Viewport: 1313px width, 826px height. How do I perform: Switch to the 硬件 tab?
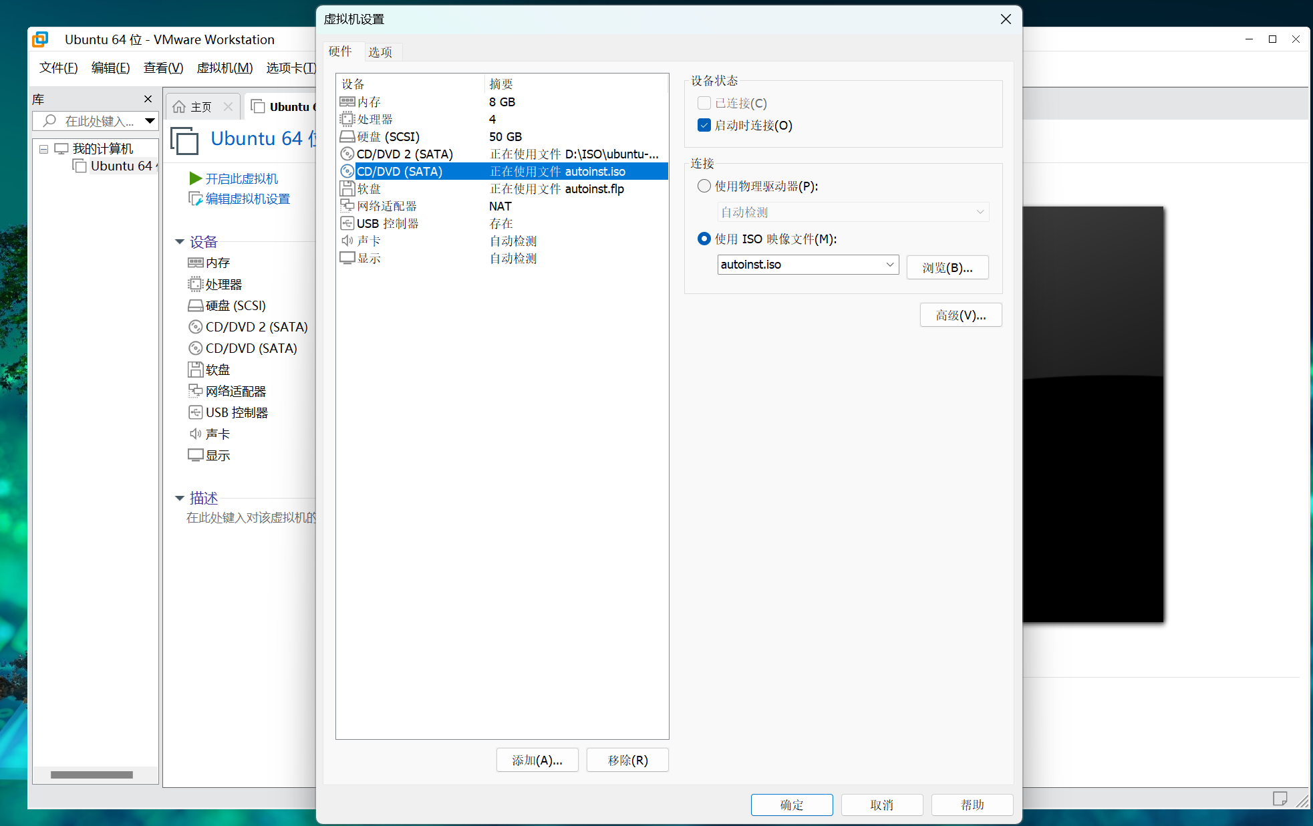tap(340, 51)
